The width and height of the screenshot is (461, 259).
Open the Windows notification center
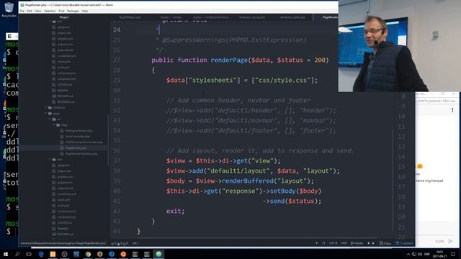[x=453, y=254]
